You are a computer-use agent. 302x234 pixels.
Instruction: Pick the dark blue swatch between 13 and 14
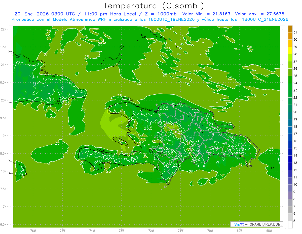(x=290, y=159)
